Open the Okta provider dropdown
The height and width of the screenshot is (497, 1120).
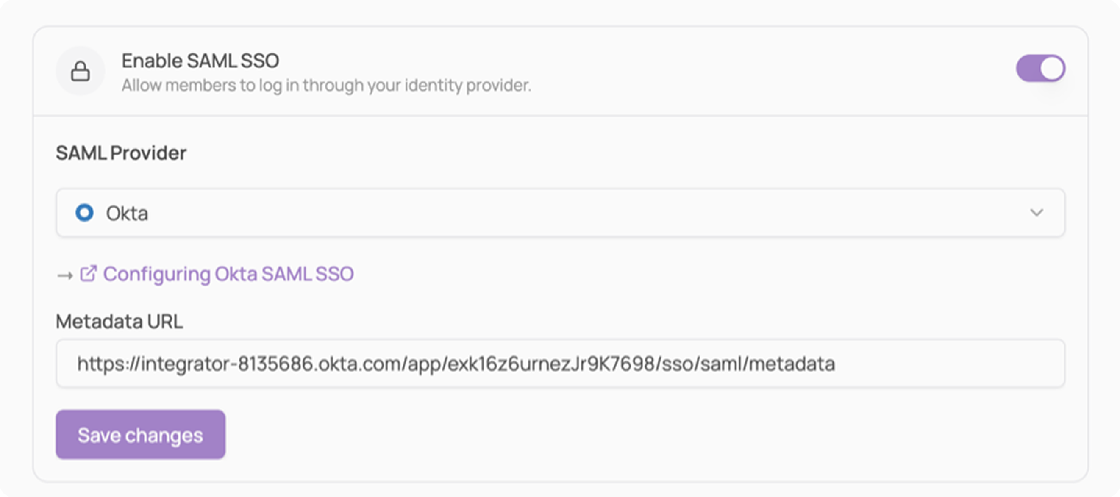tap(561, 213)
